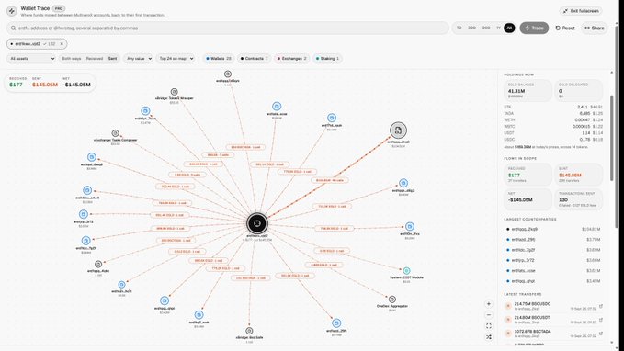Select the Both ways direction option
The height and width of the screenshot is (351, 624).
click(72, 59)
